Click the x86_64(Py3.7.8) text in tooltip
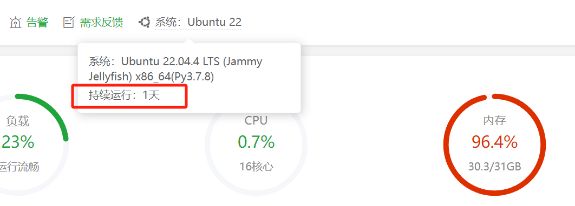Screen dimensions: 575x206 pos(174,77)
